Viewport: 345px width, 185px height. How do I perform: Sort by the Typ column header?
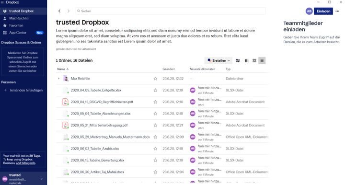click(x=228, y=69)
